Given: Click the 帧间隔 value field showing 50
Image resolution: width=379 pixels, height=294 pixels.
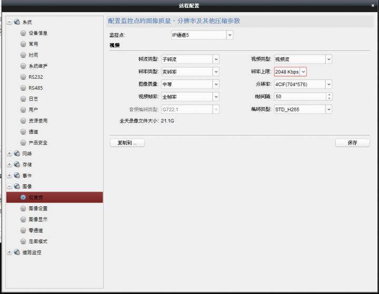Looking at the screenshot, I should [300, 97].
